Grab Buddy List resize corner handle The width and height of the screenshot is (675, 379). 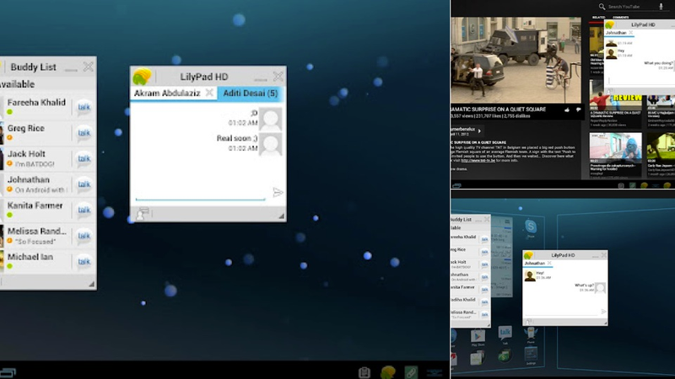pyautogui.click(x=91, y=284)
